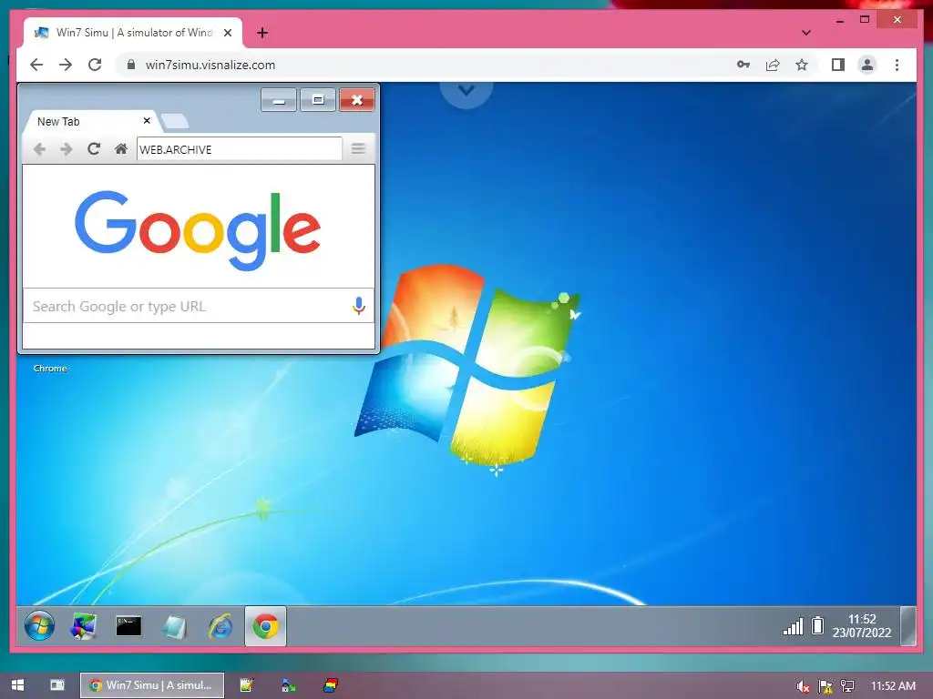933x699 pixels.
Task: Click the outer Chrome back arrow
Action: tap(36, 65)
